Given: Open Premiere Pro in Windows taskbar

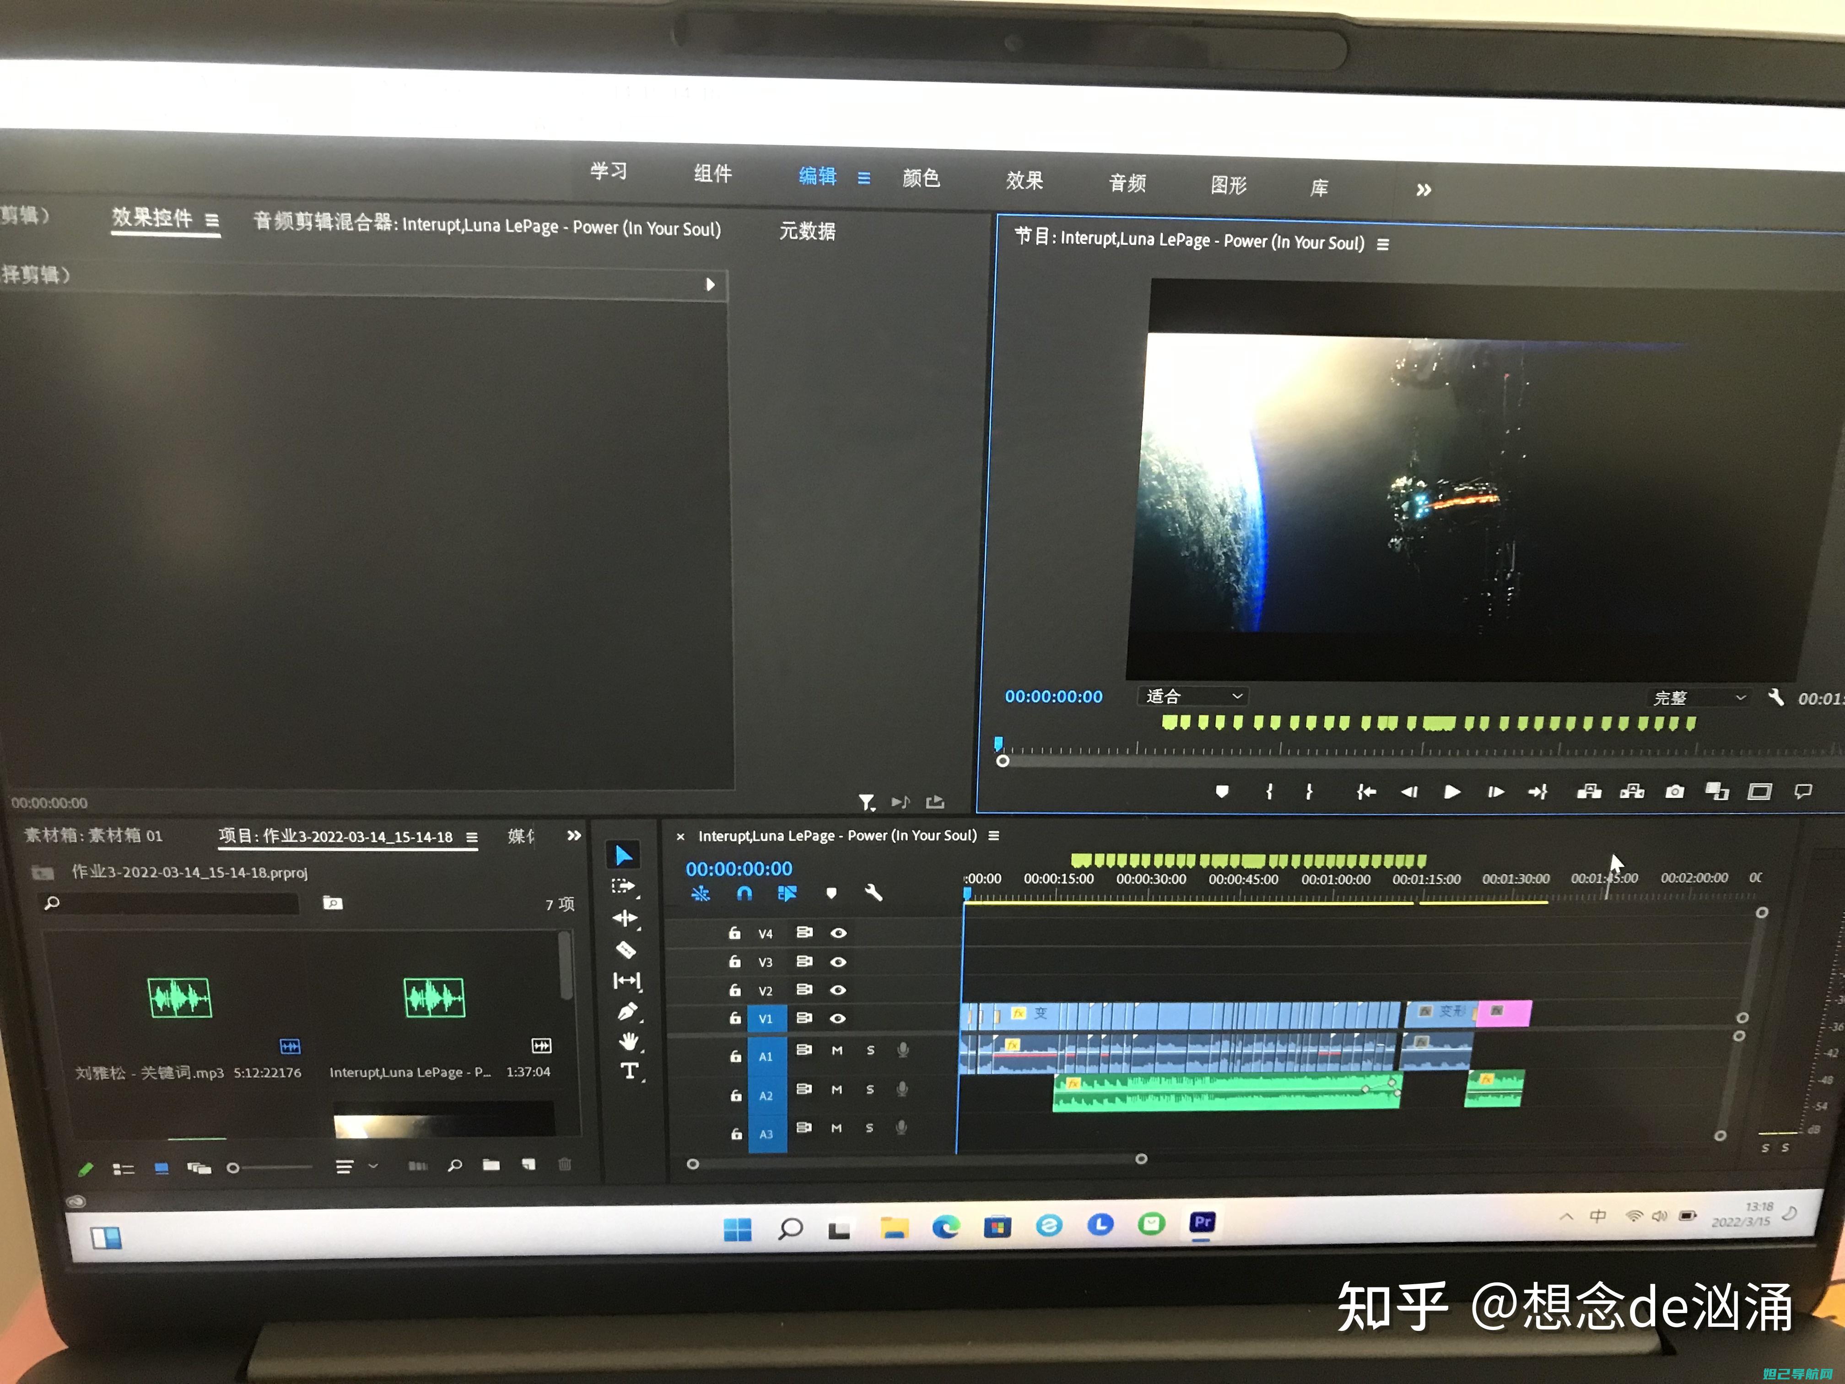Looking at the screenshot, I should point(1202,1223).
